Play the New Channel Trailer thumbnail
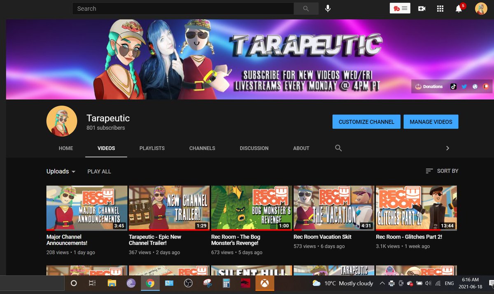The width and height of the screenshot is (494, 294). tap(169, 208)
